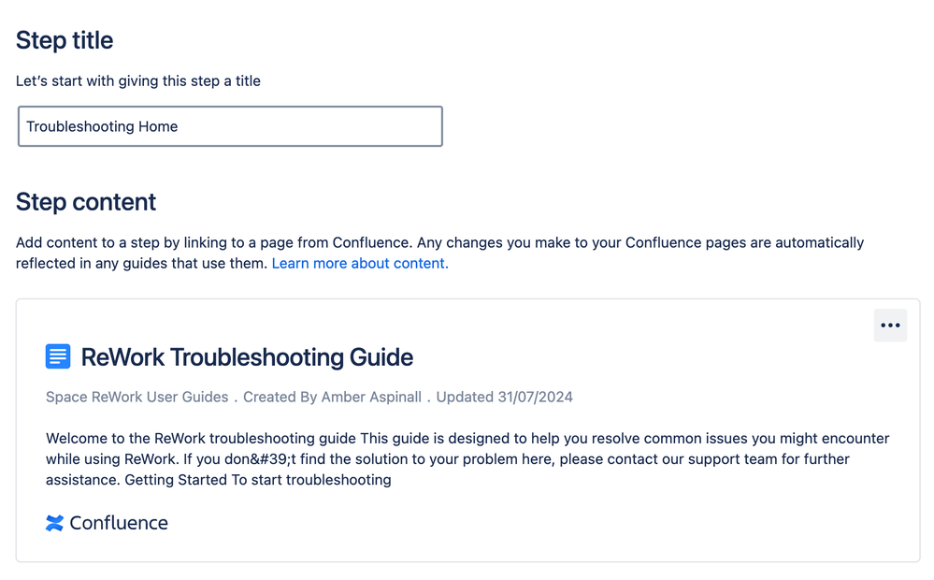Open the ReWork Troubleshooting Guide page title

coord(247,357)
